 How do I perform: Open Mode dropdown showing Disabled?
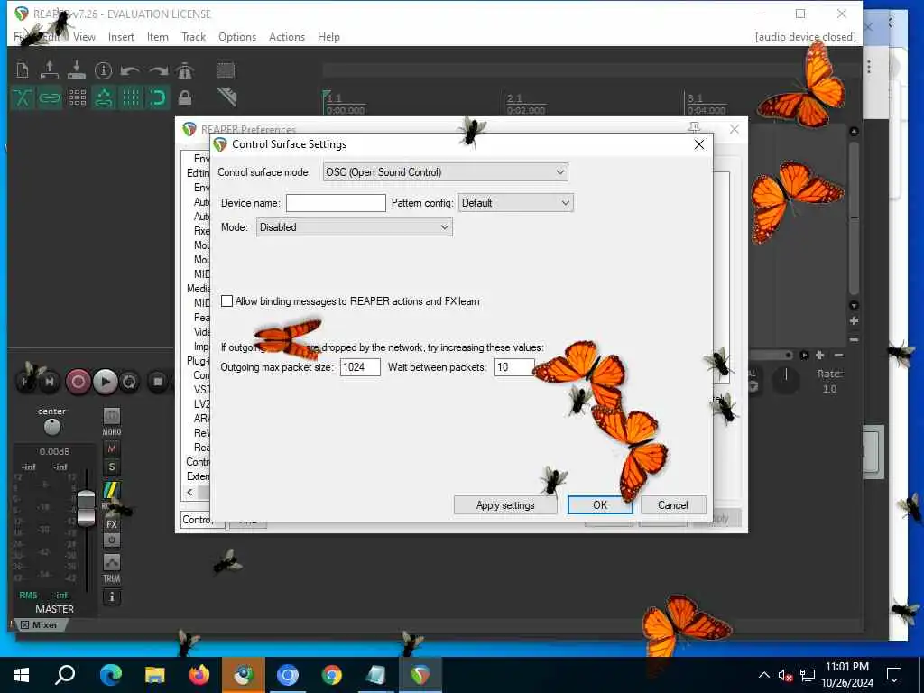click(x=354, y=226)
